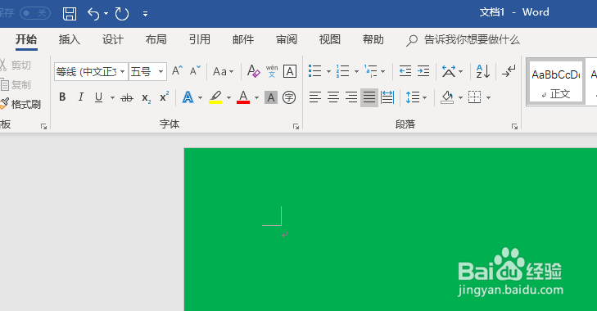Viewport: 597px width, 311px height.
Task: Open the 邮件 tab
Action: (x=243, y=39)
